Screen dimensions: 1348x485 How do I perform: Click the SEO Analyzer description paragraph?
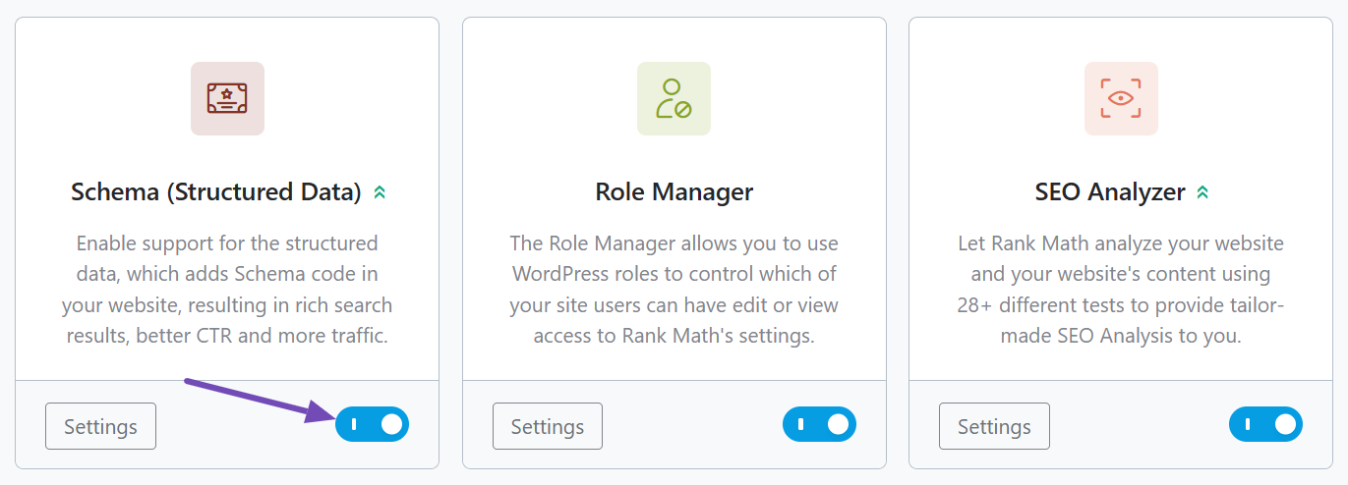[1121, 290]
